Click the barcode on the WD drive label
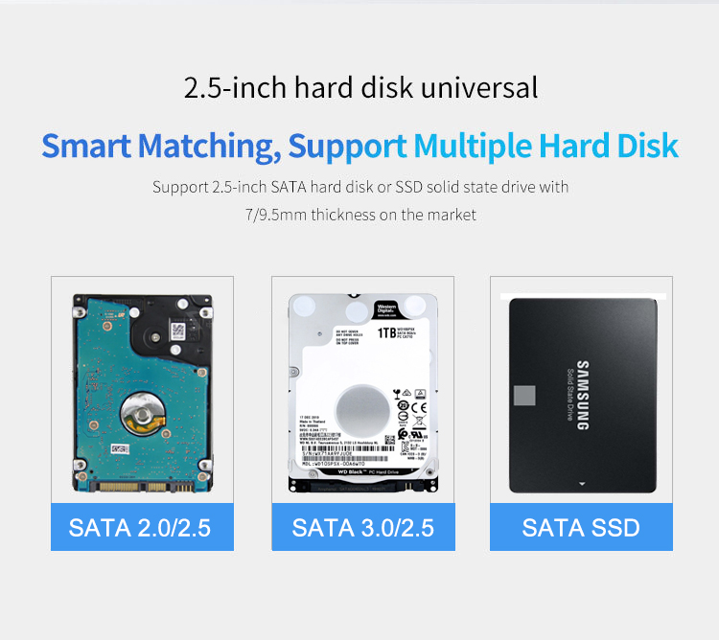The width and height of the screenshot is (719, 640). (x=347, y=448)
